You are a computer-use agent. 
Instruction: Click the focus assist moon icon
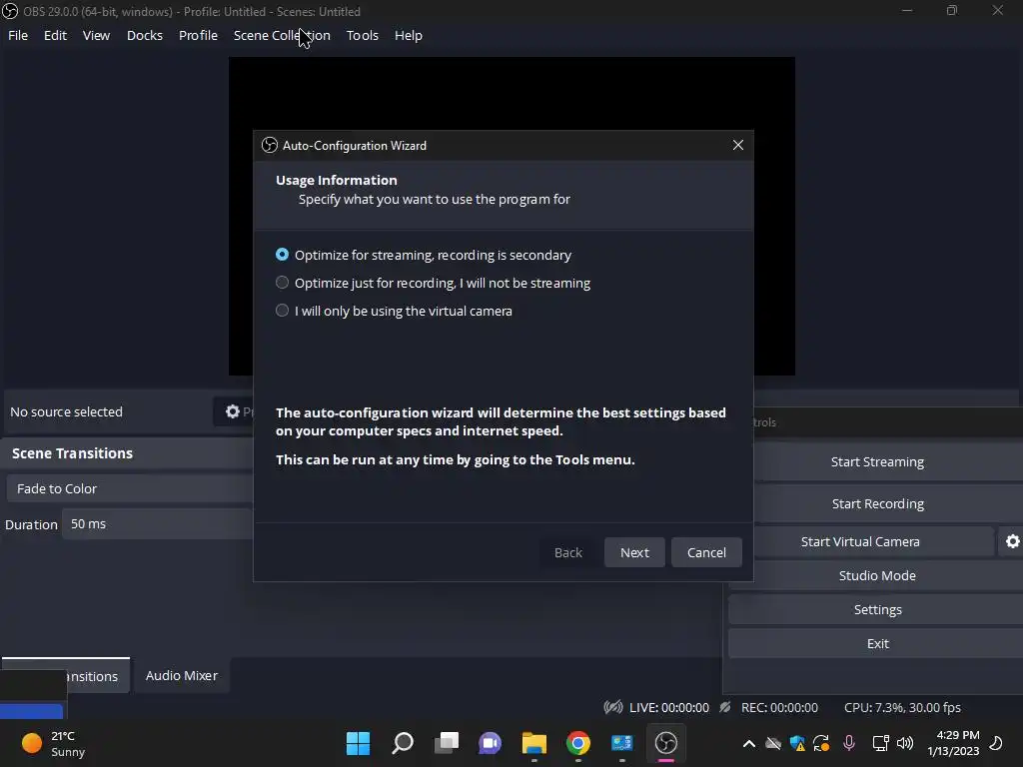click(x=996, y=743)
